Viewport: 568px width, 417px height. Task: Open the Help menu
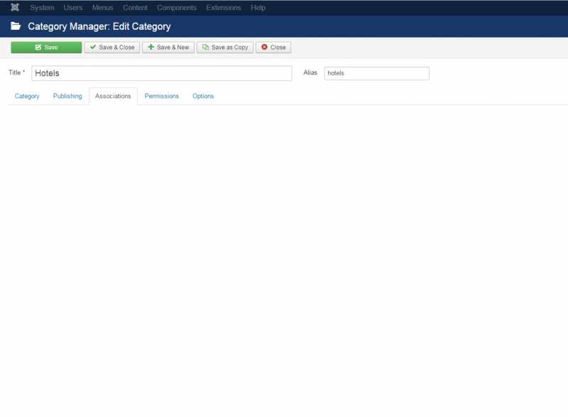point(258,8)
